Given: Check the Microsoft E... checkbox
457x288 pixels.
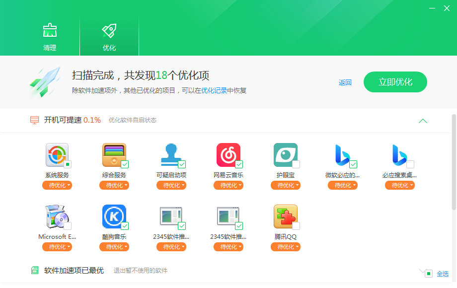Looking at the screenshot, I should (68, 226).
